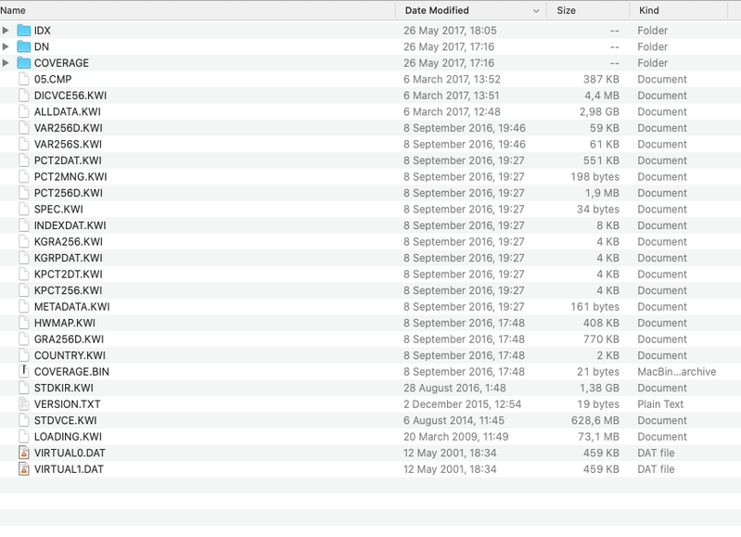Select the IDX folder icon

23,31
